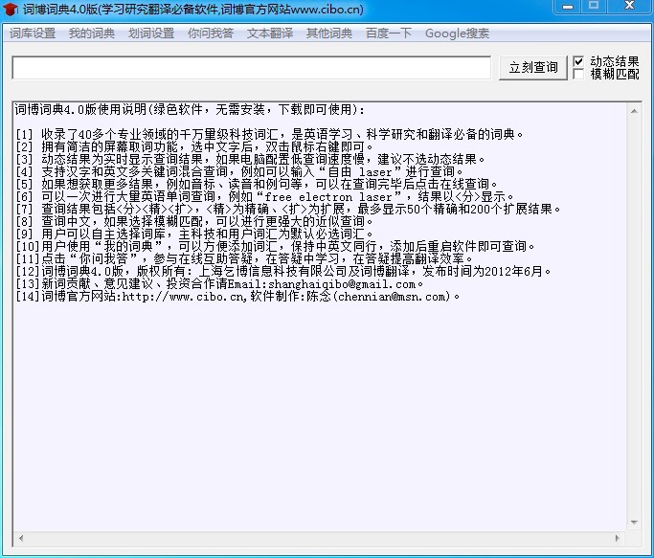Image resolution: width=654 pixels, height=558 pixels.
Task: Click the vertical scrollbar down arrow
Action: click(634, 523)
